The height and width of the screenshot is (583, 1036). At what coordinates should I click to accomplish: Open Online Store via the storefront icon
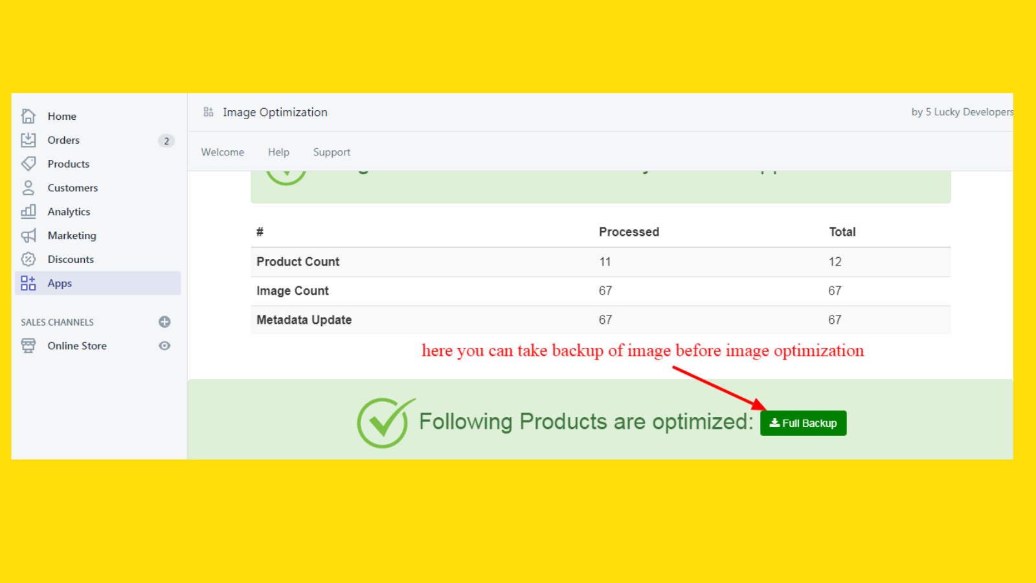pyautogui.click(x=28, y=345)
